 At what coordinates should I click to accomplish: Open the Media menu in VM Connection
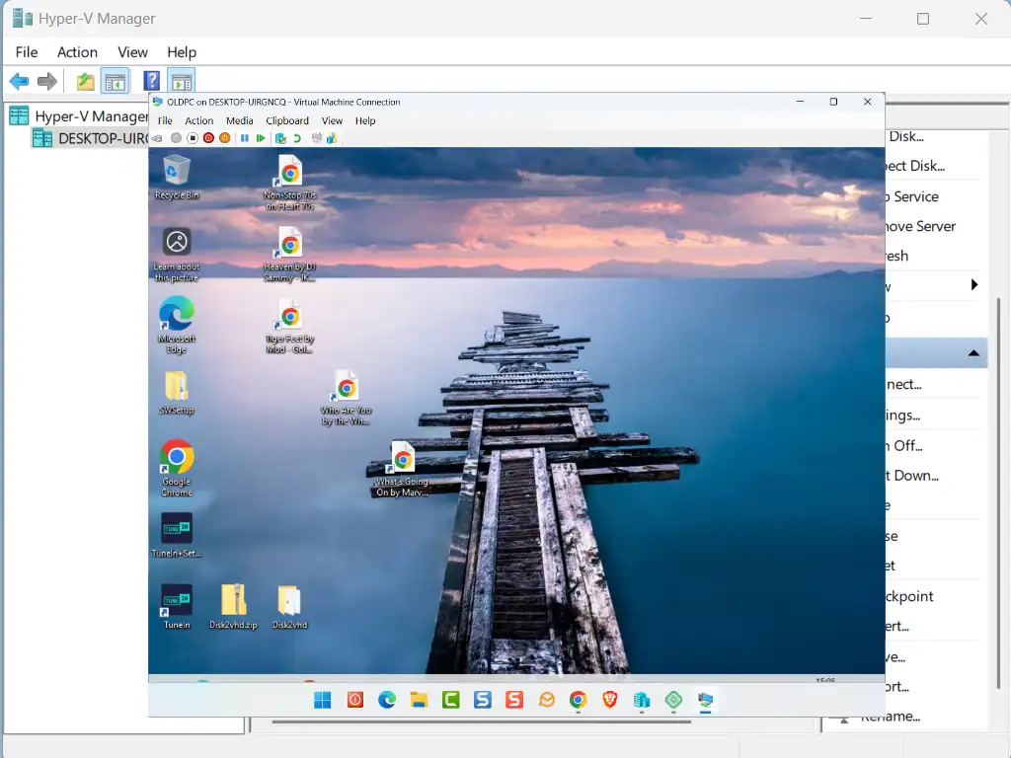point(239,120)
